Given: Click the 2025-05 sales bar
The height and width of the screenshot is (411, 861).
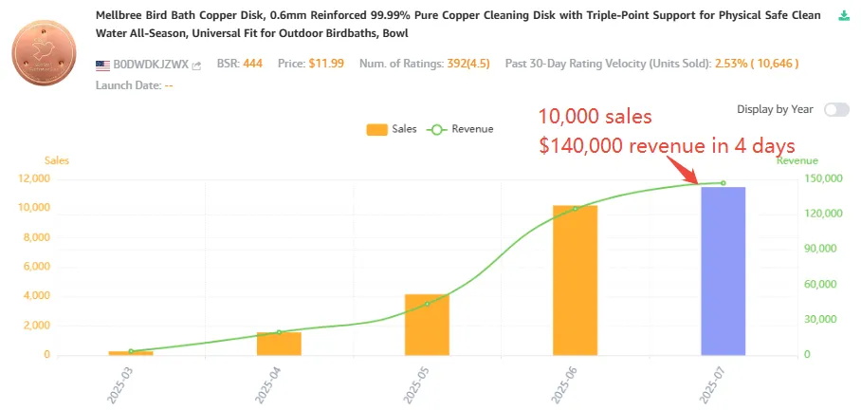Looking at the screenshot, I should pos(427,325).
